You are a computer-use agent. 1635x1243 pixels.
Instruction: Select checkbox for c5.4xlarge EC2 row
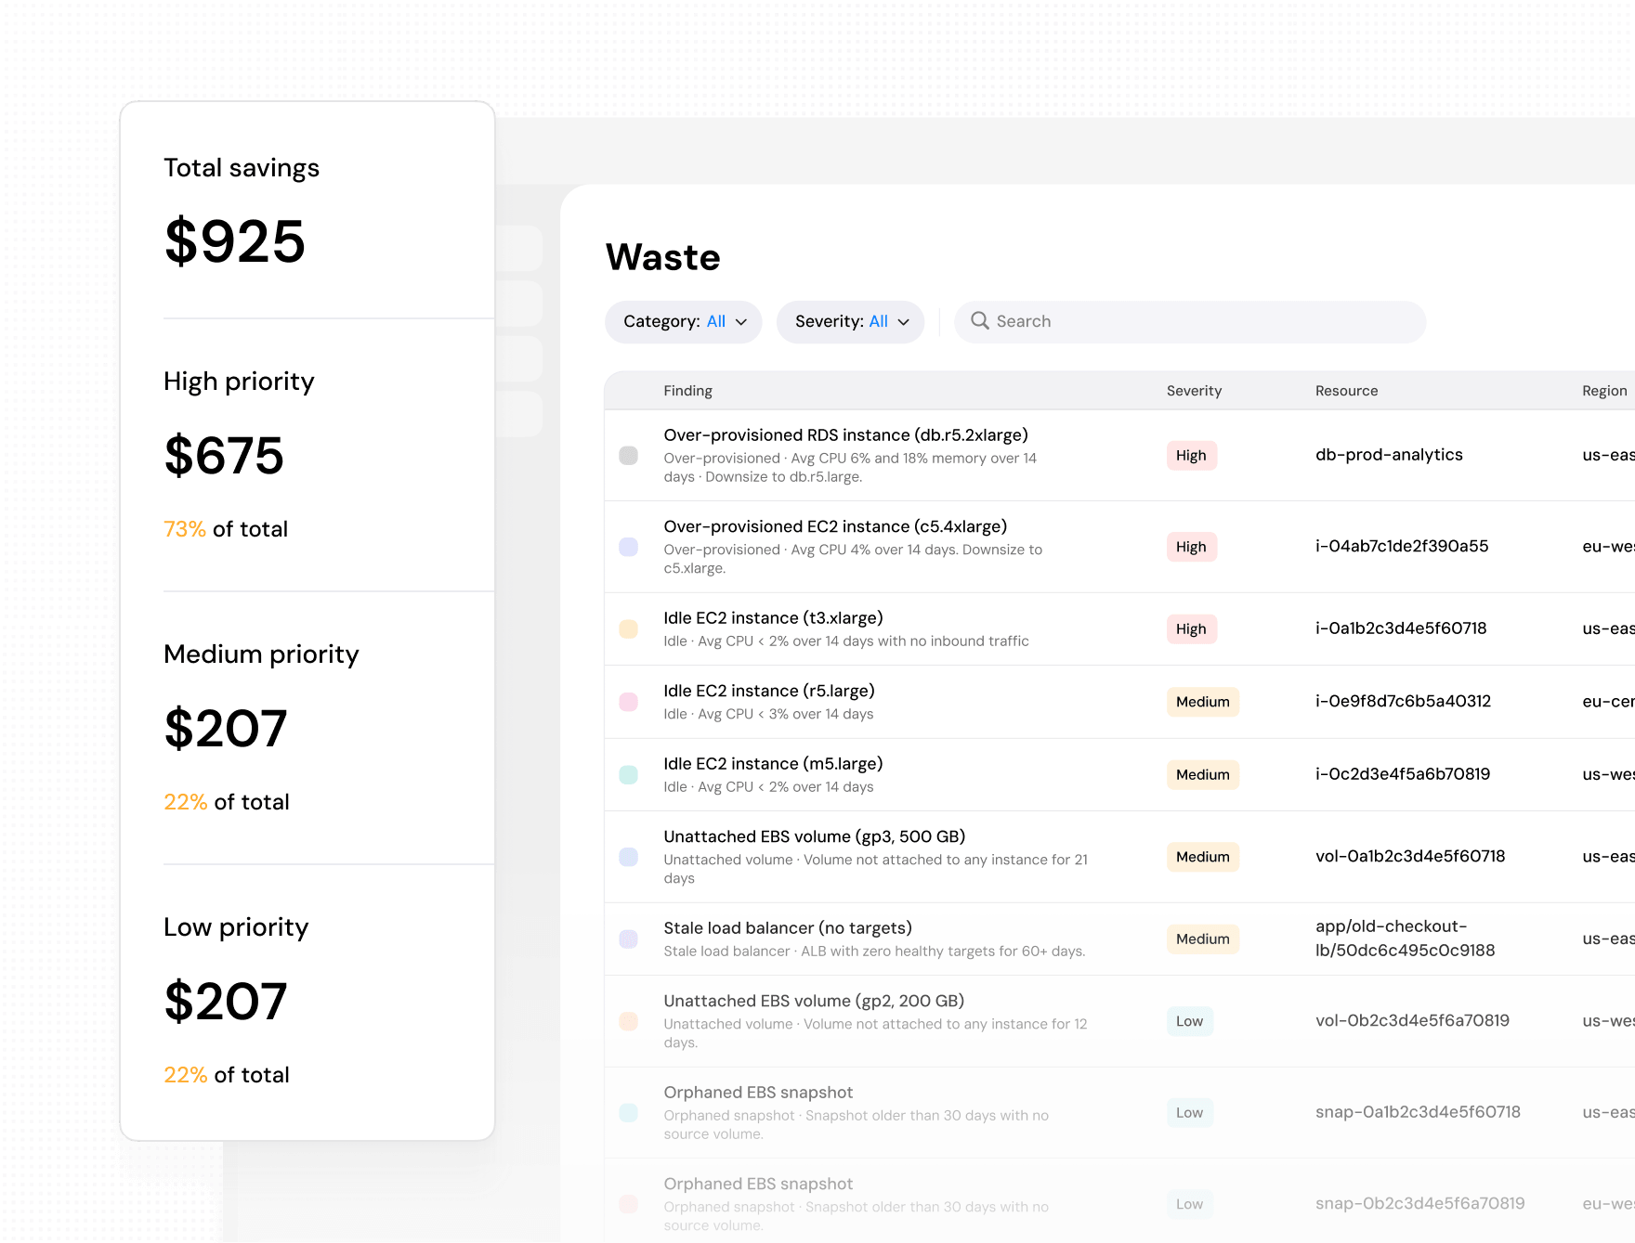click(x=629, y=547)
